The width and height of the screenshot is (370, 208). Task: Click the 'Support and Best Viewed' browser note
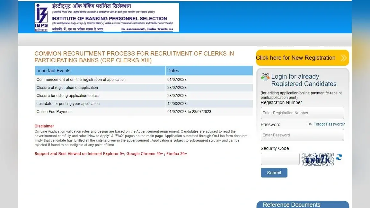point(111,154)
